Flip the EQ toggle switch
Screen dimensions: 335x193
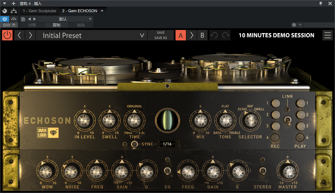point(167,171)
